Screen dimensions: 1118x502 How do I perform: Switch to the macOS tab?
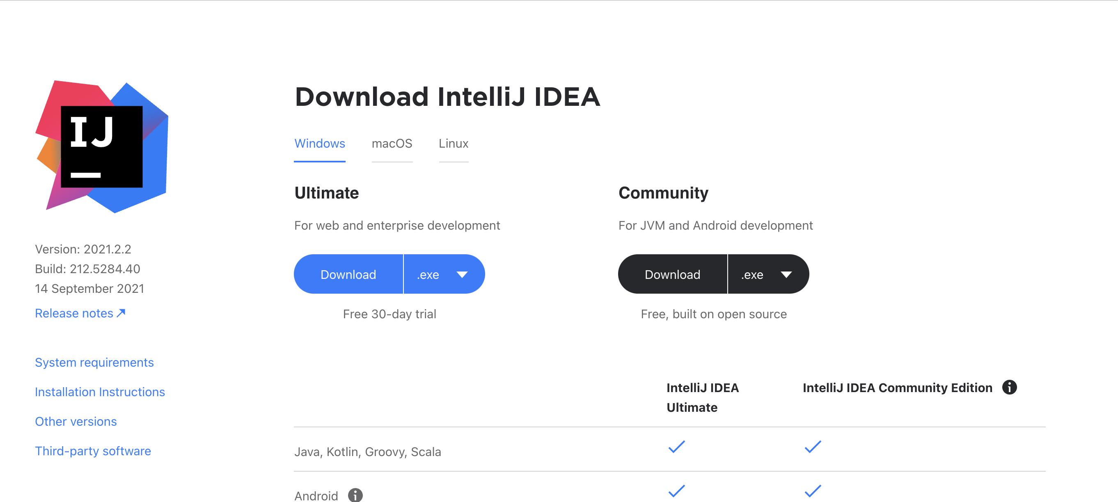(x=392, y=144)
